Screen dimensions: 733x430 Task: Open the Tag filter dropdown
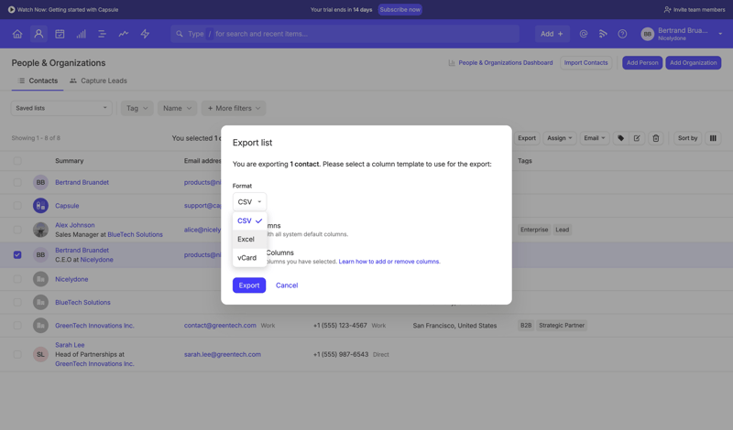137,108
